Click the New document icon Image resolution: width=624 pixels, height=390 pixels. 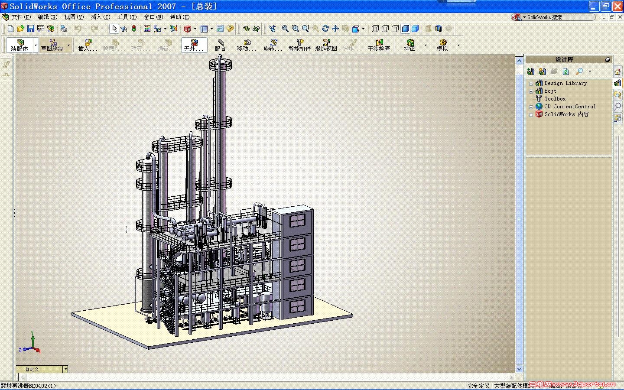[x=10, y=29]
